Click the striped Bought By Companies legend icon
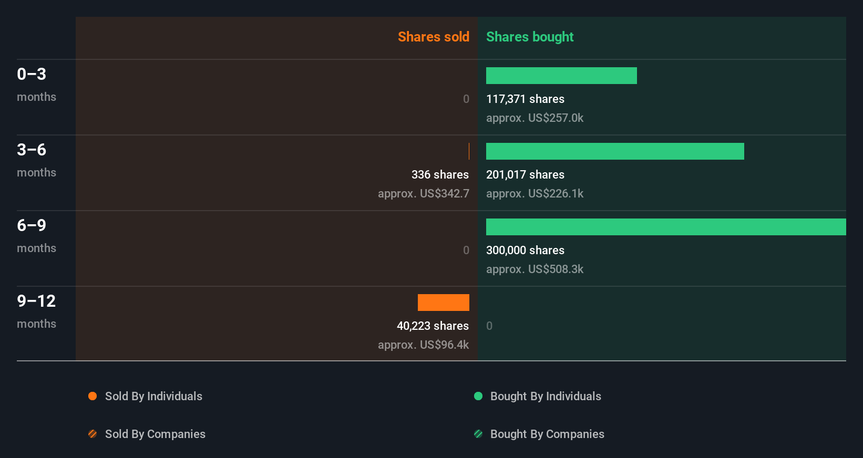 478,434
